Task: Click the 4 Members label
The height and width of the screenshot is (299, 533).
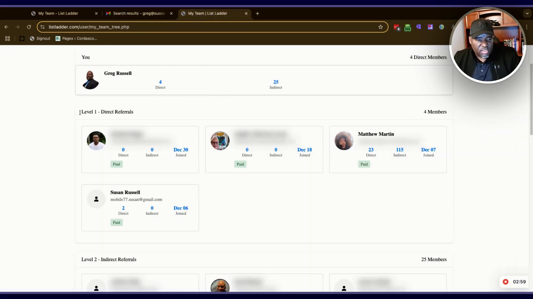Action: point(435,112)
